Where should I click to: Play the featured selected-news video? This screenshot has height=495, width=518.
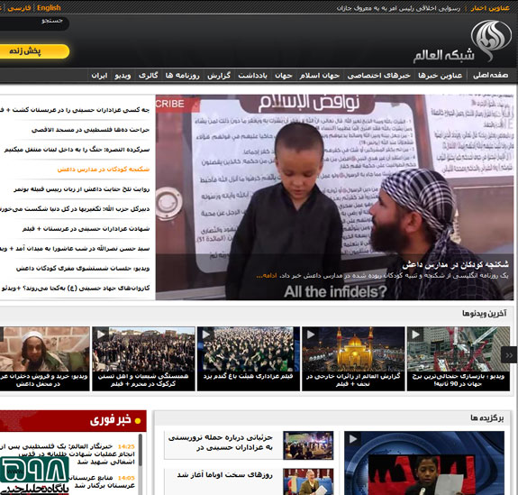pos(424,463)
